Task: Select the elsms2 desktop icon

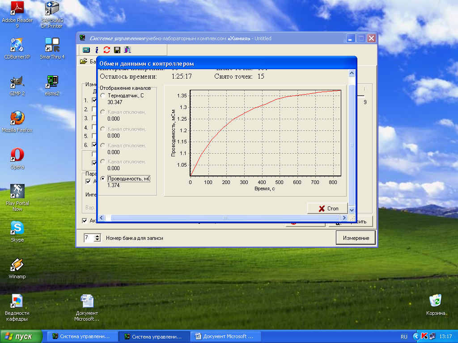Action: coord(52,85)
